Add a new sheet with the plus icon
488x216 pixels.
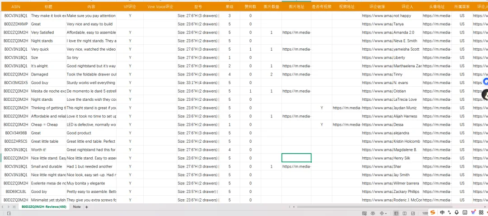click(86, 207)
